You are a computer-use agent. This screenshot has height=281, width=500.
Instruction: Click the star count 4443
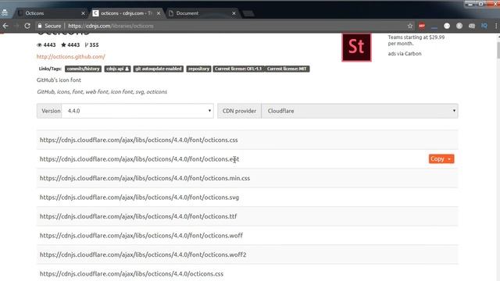point(70,45)
